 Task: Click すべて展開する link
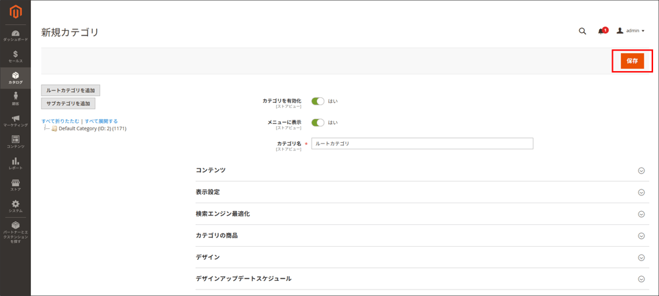pyautogui.click(x=101, y=121)
